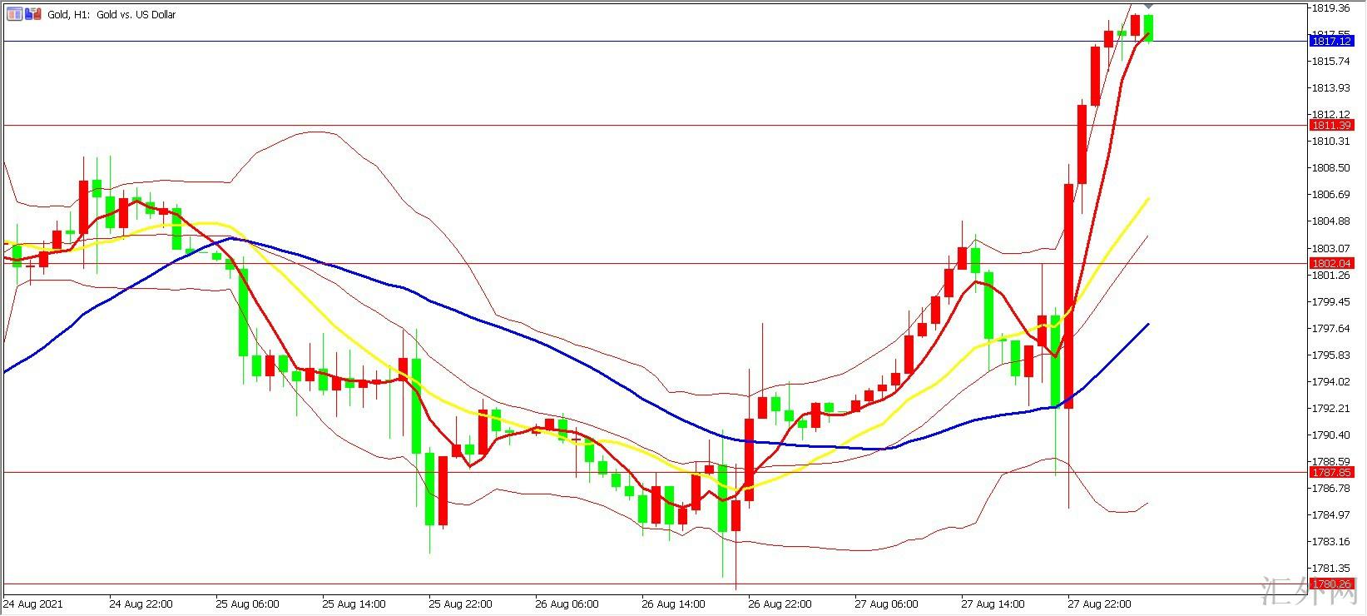Click the red 1780.26 level label
Image resolution: width=1367 pixels, height=616 pixels.
1331,584
